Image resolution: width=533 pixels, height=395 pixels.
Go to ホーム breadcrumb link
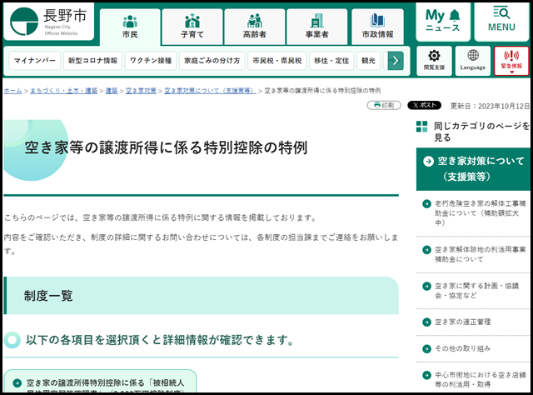point(12,91)
